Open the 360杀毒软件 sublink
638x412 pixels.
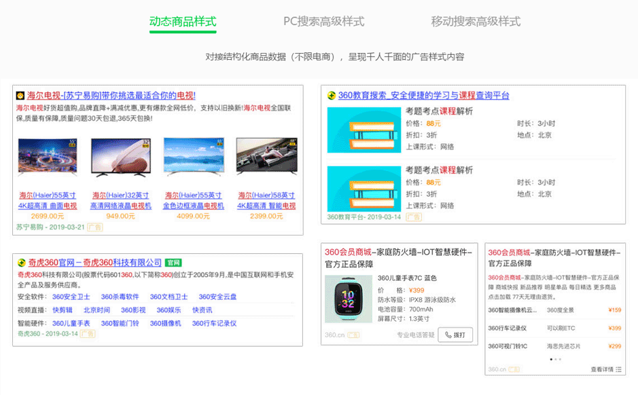(120, 297)
